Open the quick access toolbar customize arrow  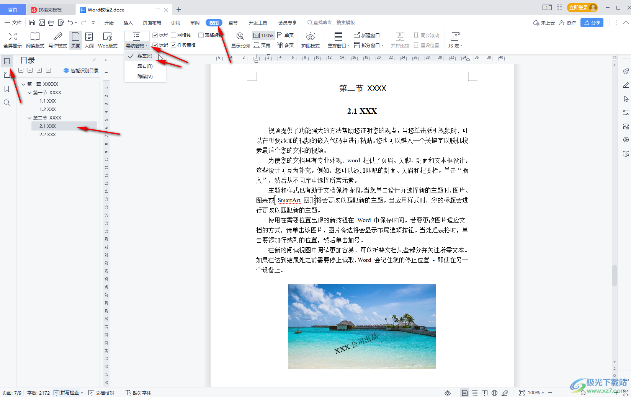click(93, 23)
